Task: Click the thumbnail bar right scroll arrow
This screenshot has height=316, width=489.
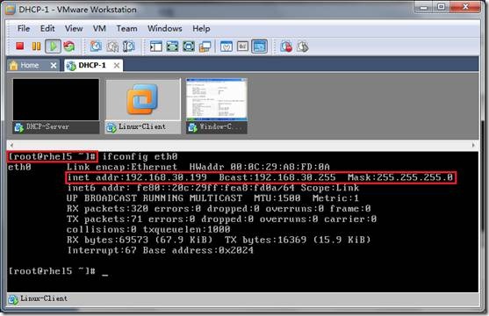Action: pos(473,145)
